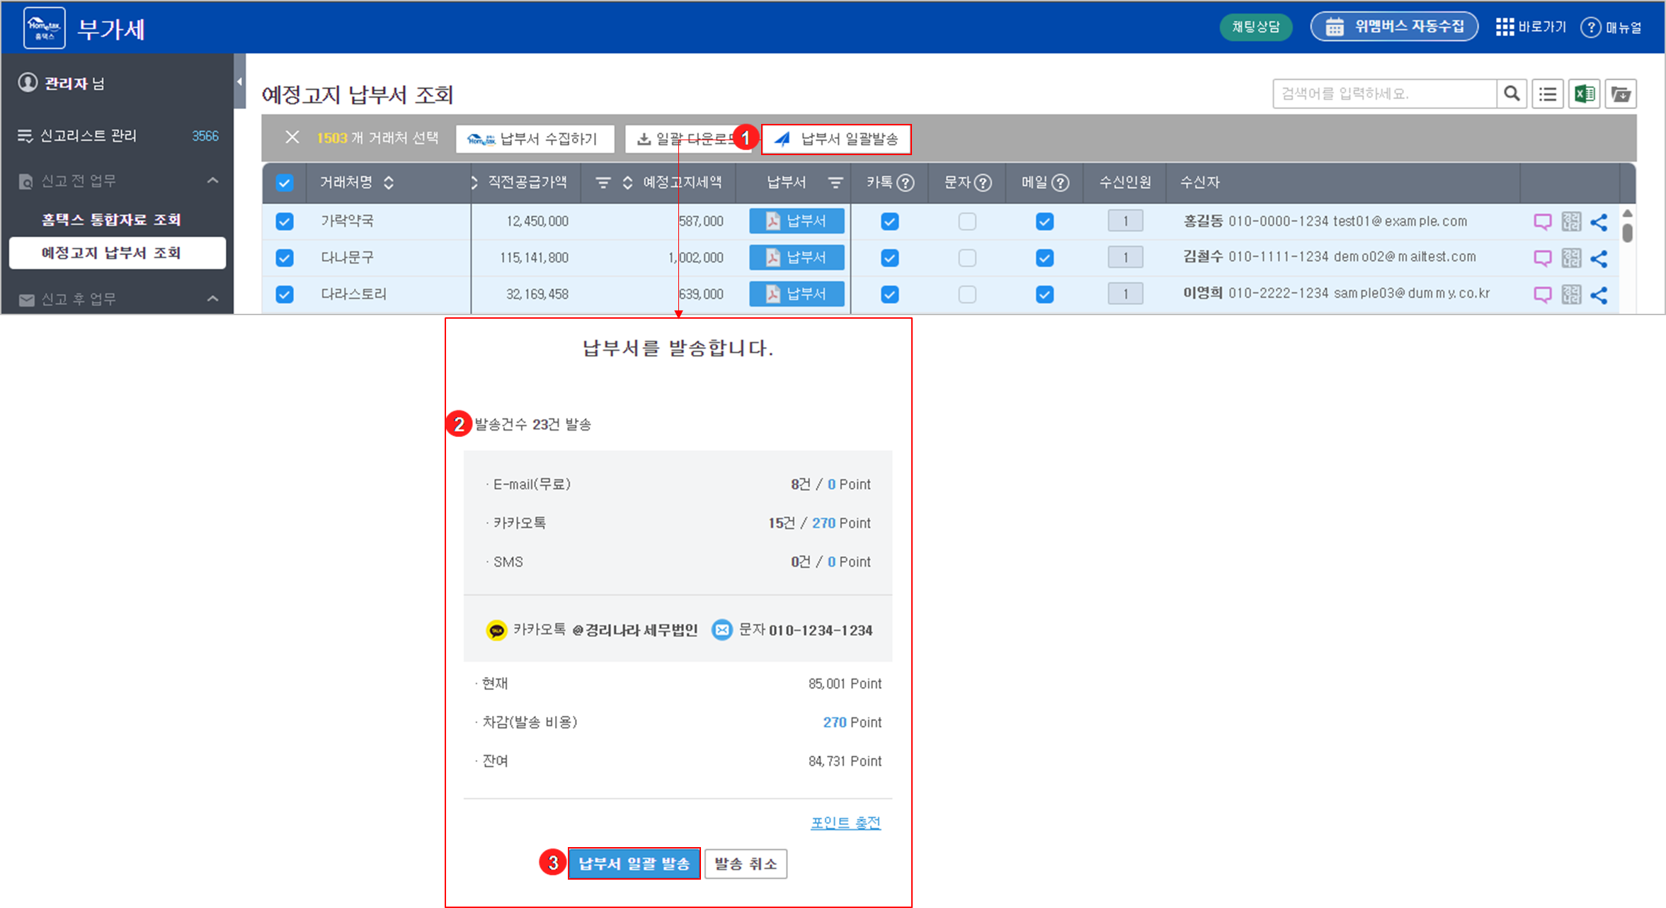Viewport: 1666px width, 908px height.
Task: Uncheck 메일 checkbox for 다나문구
Action: click(x=1044, y=258)
